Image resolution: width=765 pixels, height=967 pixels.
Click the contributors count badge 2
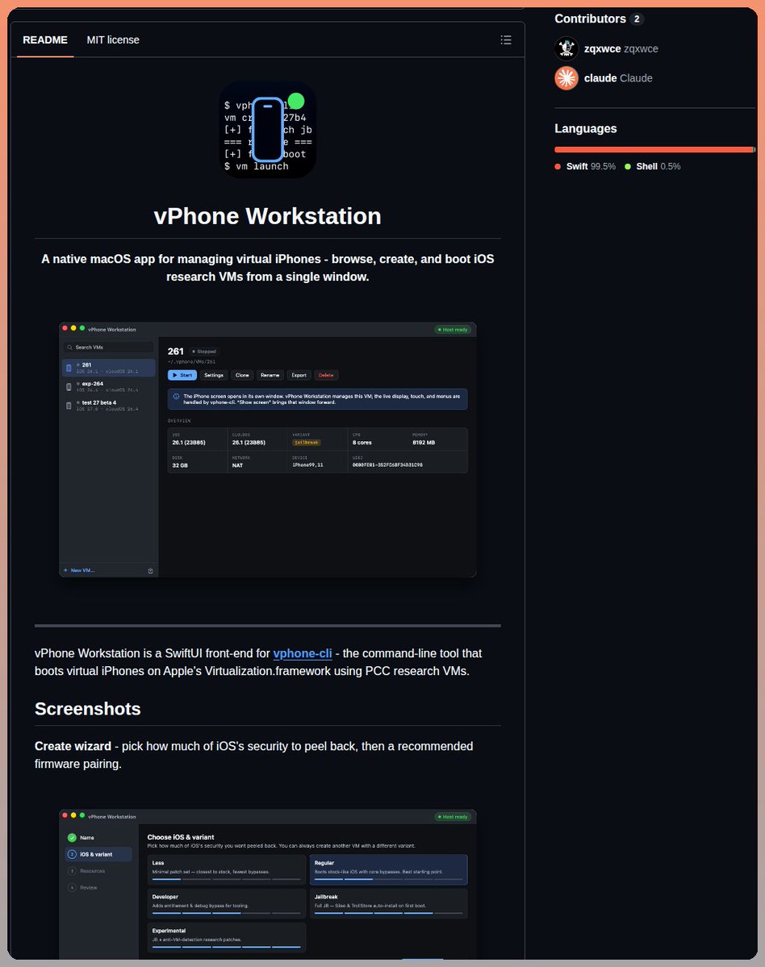pos(637,19)
